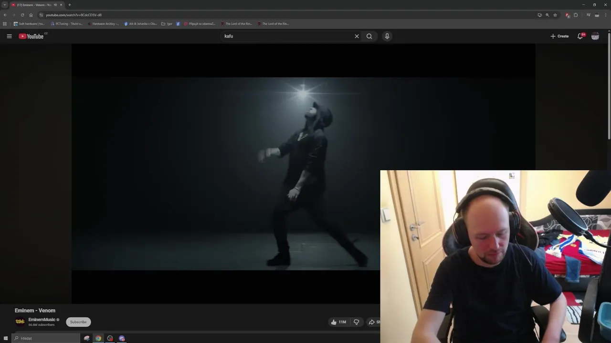The height and width of the screenshot is (343, 611).
Task: Click the zoom magnifier icon in address bar
Action: pyautogui.click(x=548, y=15)
